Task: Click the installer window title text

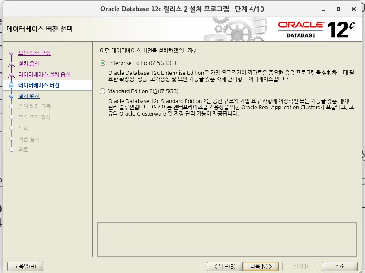Action: (x=182, y=9)
